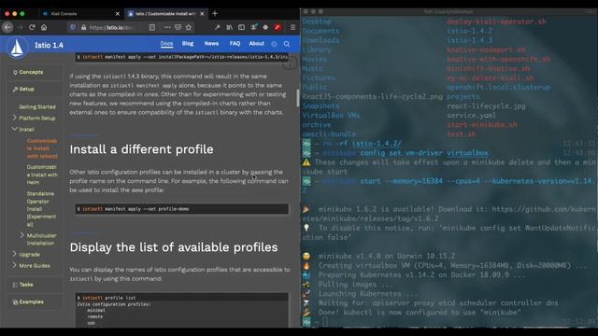
Task: Expand the Multicluster Installation node
Action: [x=21, y=235]
